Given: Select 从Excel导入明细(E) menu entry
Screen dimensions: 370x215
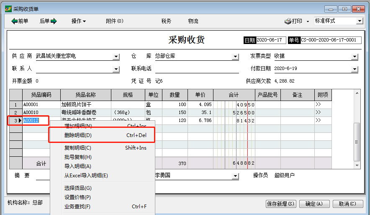Looking at the screenshot, I should click(102, 176).
